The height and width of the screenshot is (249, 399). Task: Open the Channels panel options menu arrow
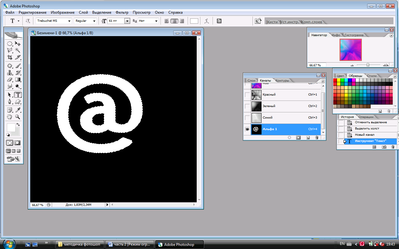323,81
